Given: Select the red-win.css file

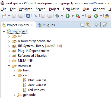Looking at the screenshot, I should point(36,90).
